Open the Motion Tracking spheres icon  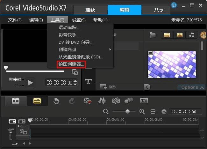click(129, 101)
